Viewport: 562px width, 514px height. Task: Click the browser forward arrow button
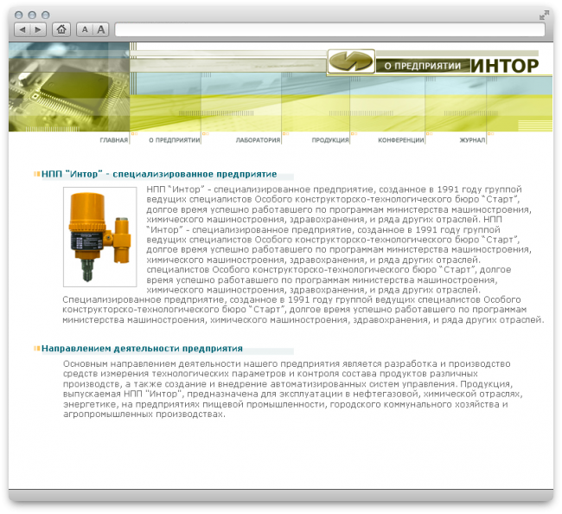click(x=39, y=29)
